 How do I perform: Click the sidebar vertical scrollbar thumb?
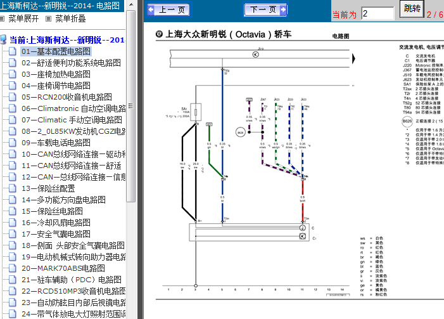131,106
